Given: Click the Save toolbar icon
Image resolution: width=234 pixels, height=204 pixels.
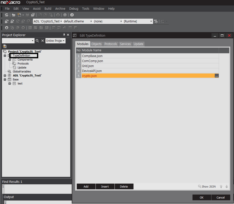Looking at the screenshot, I should pos(27,15).
